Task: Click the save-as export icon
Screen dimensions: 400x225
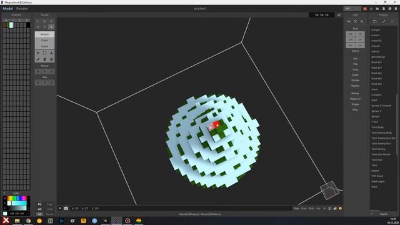Action: [x=371, y=9]
